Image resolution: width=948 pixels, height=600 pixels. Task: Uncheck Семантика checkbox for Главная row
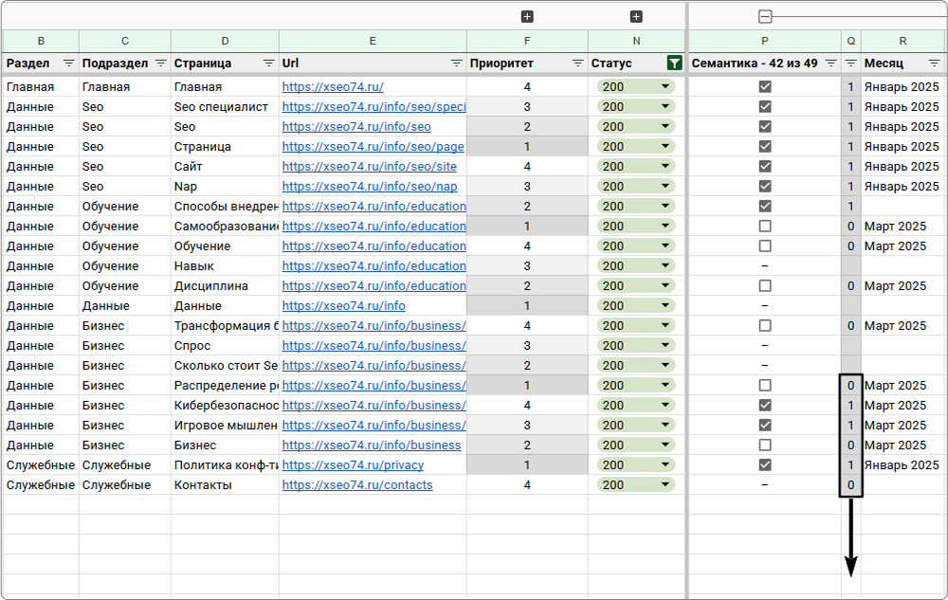pyautogui.click(x=765, y=86)
